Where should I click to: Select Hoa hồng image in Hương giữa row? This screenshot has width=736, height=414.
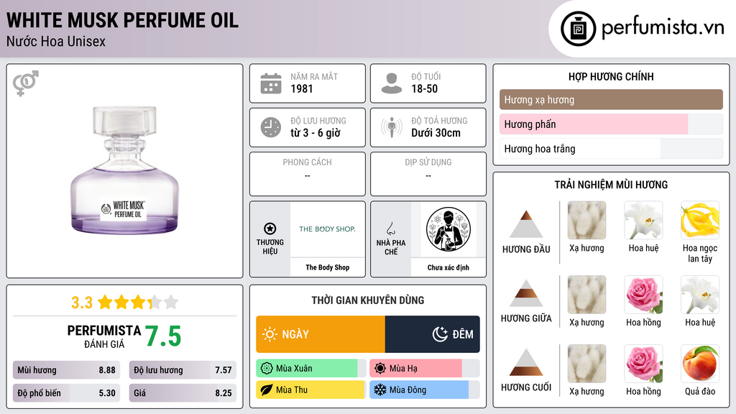click(643, 295)
